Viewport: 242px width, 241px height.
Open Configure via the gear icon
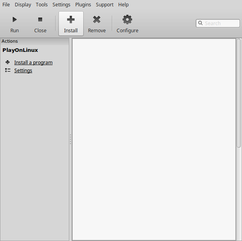click(x=127, y=20)
